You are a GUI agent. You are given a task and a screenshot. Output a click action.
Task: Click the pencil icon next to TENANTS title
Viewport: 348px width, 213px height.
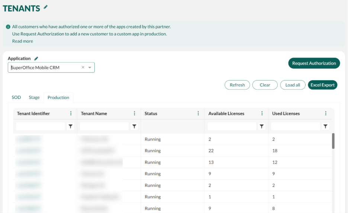point(46,7)
